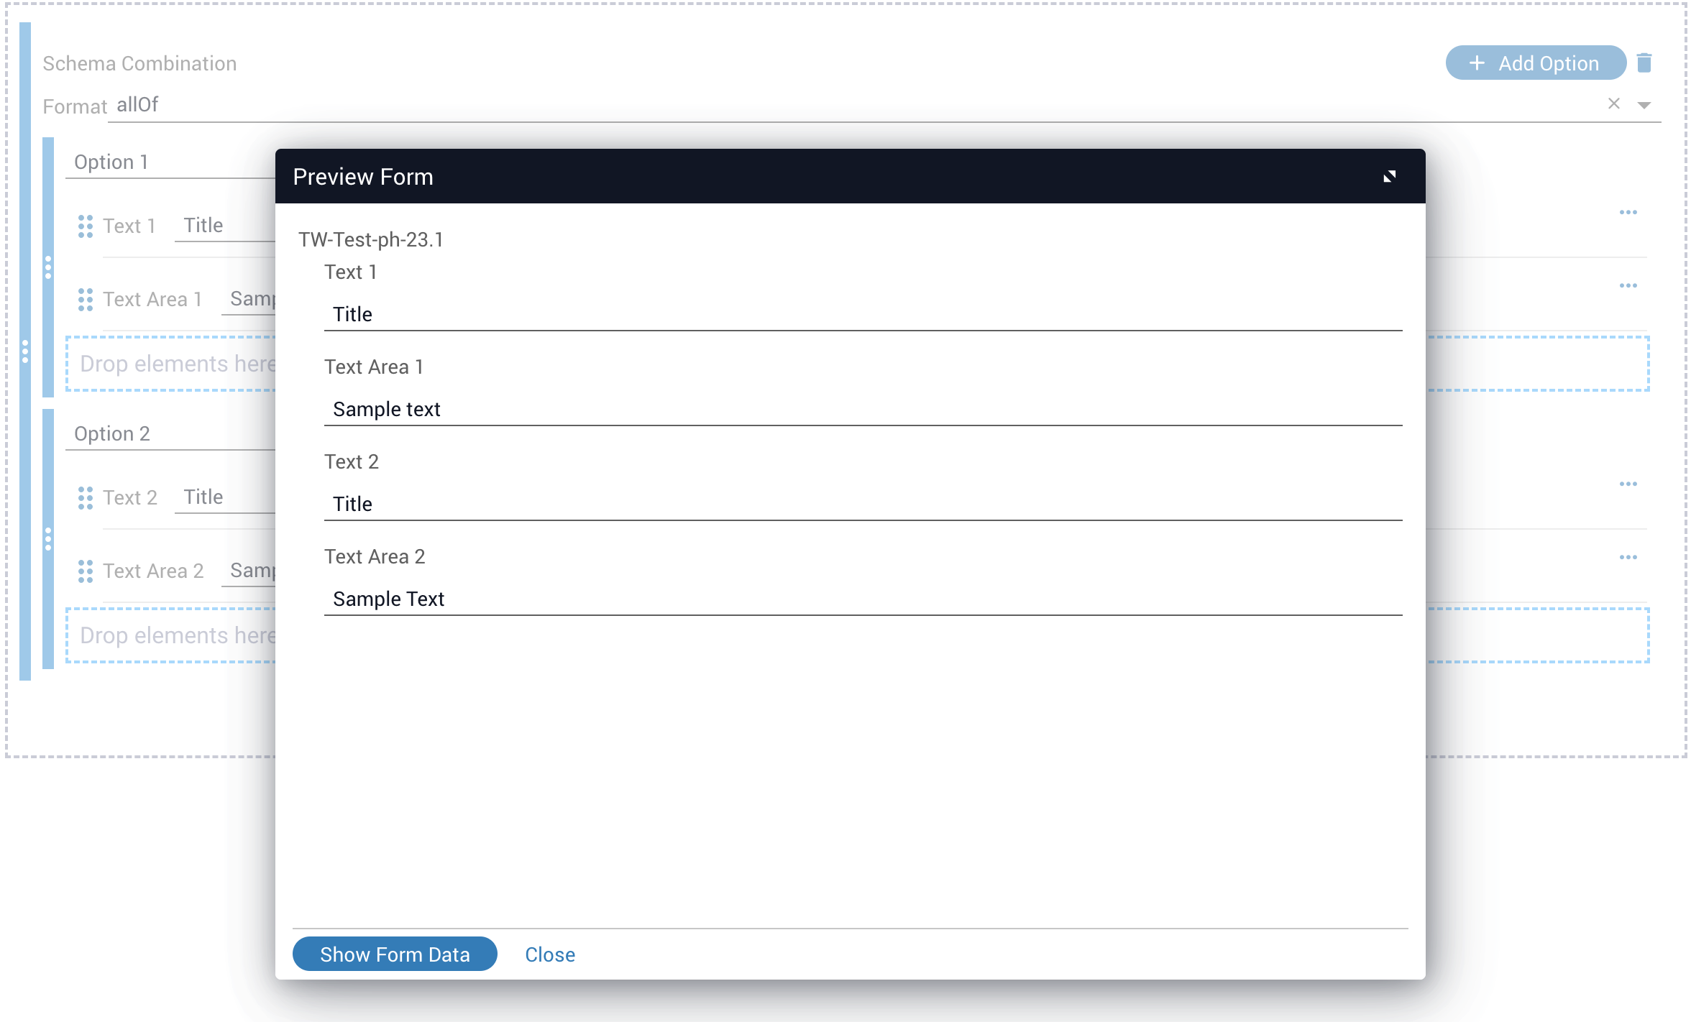The width and height of the screenshot is (1691, 1022).
Task: Open more options menu for Text Area 1 row
Action: [1628, 286]
